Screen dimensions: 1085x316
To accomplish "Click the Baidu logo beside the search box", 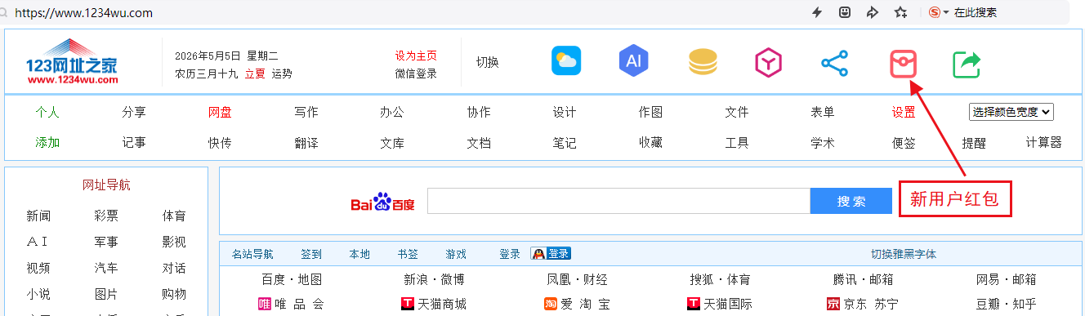I will [x=383, y=203].
